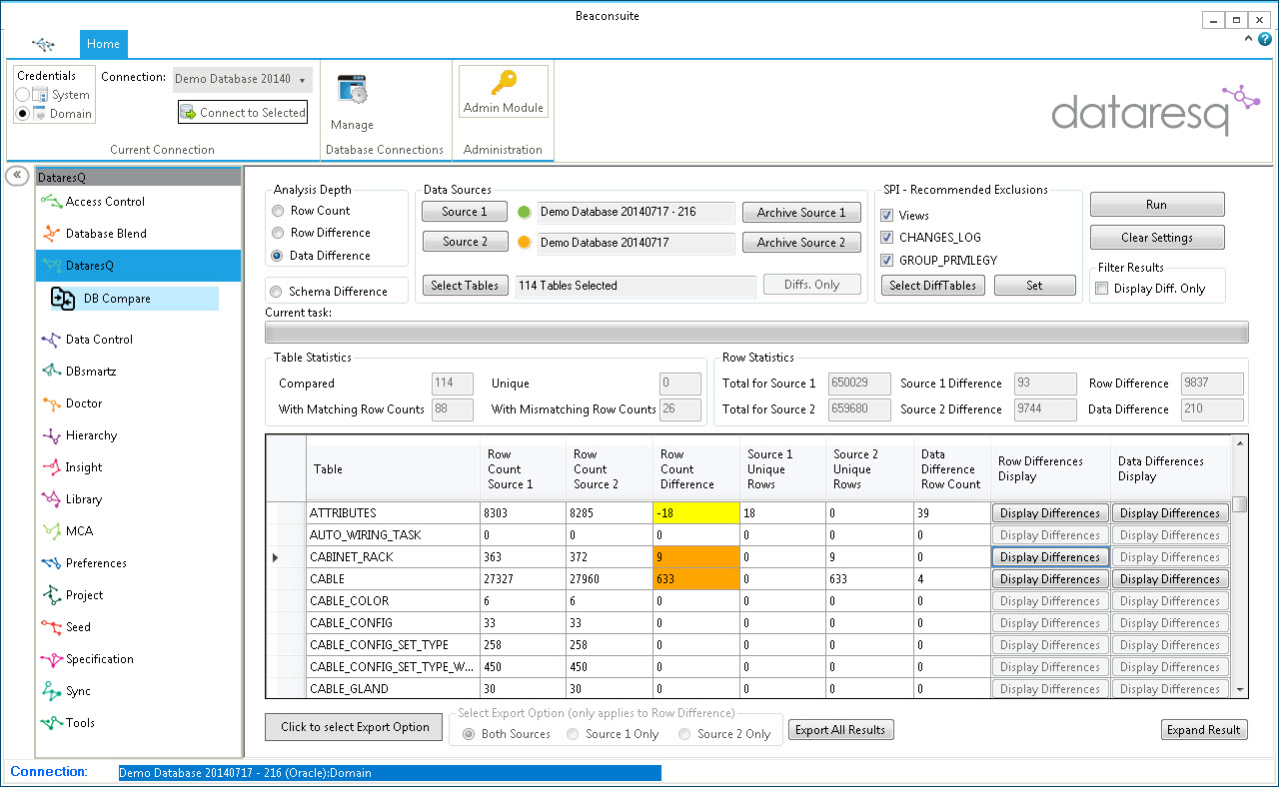The image size is (1279, 787).
Task: Click the Connect to Selected button
Action: click(243, 113)
